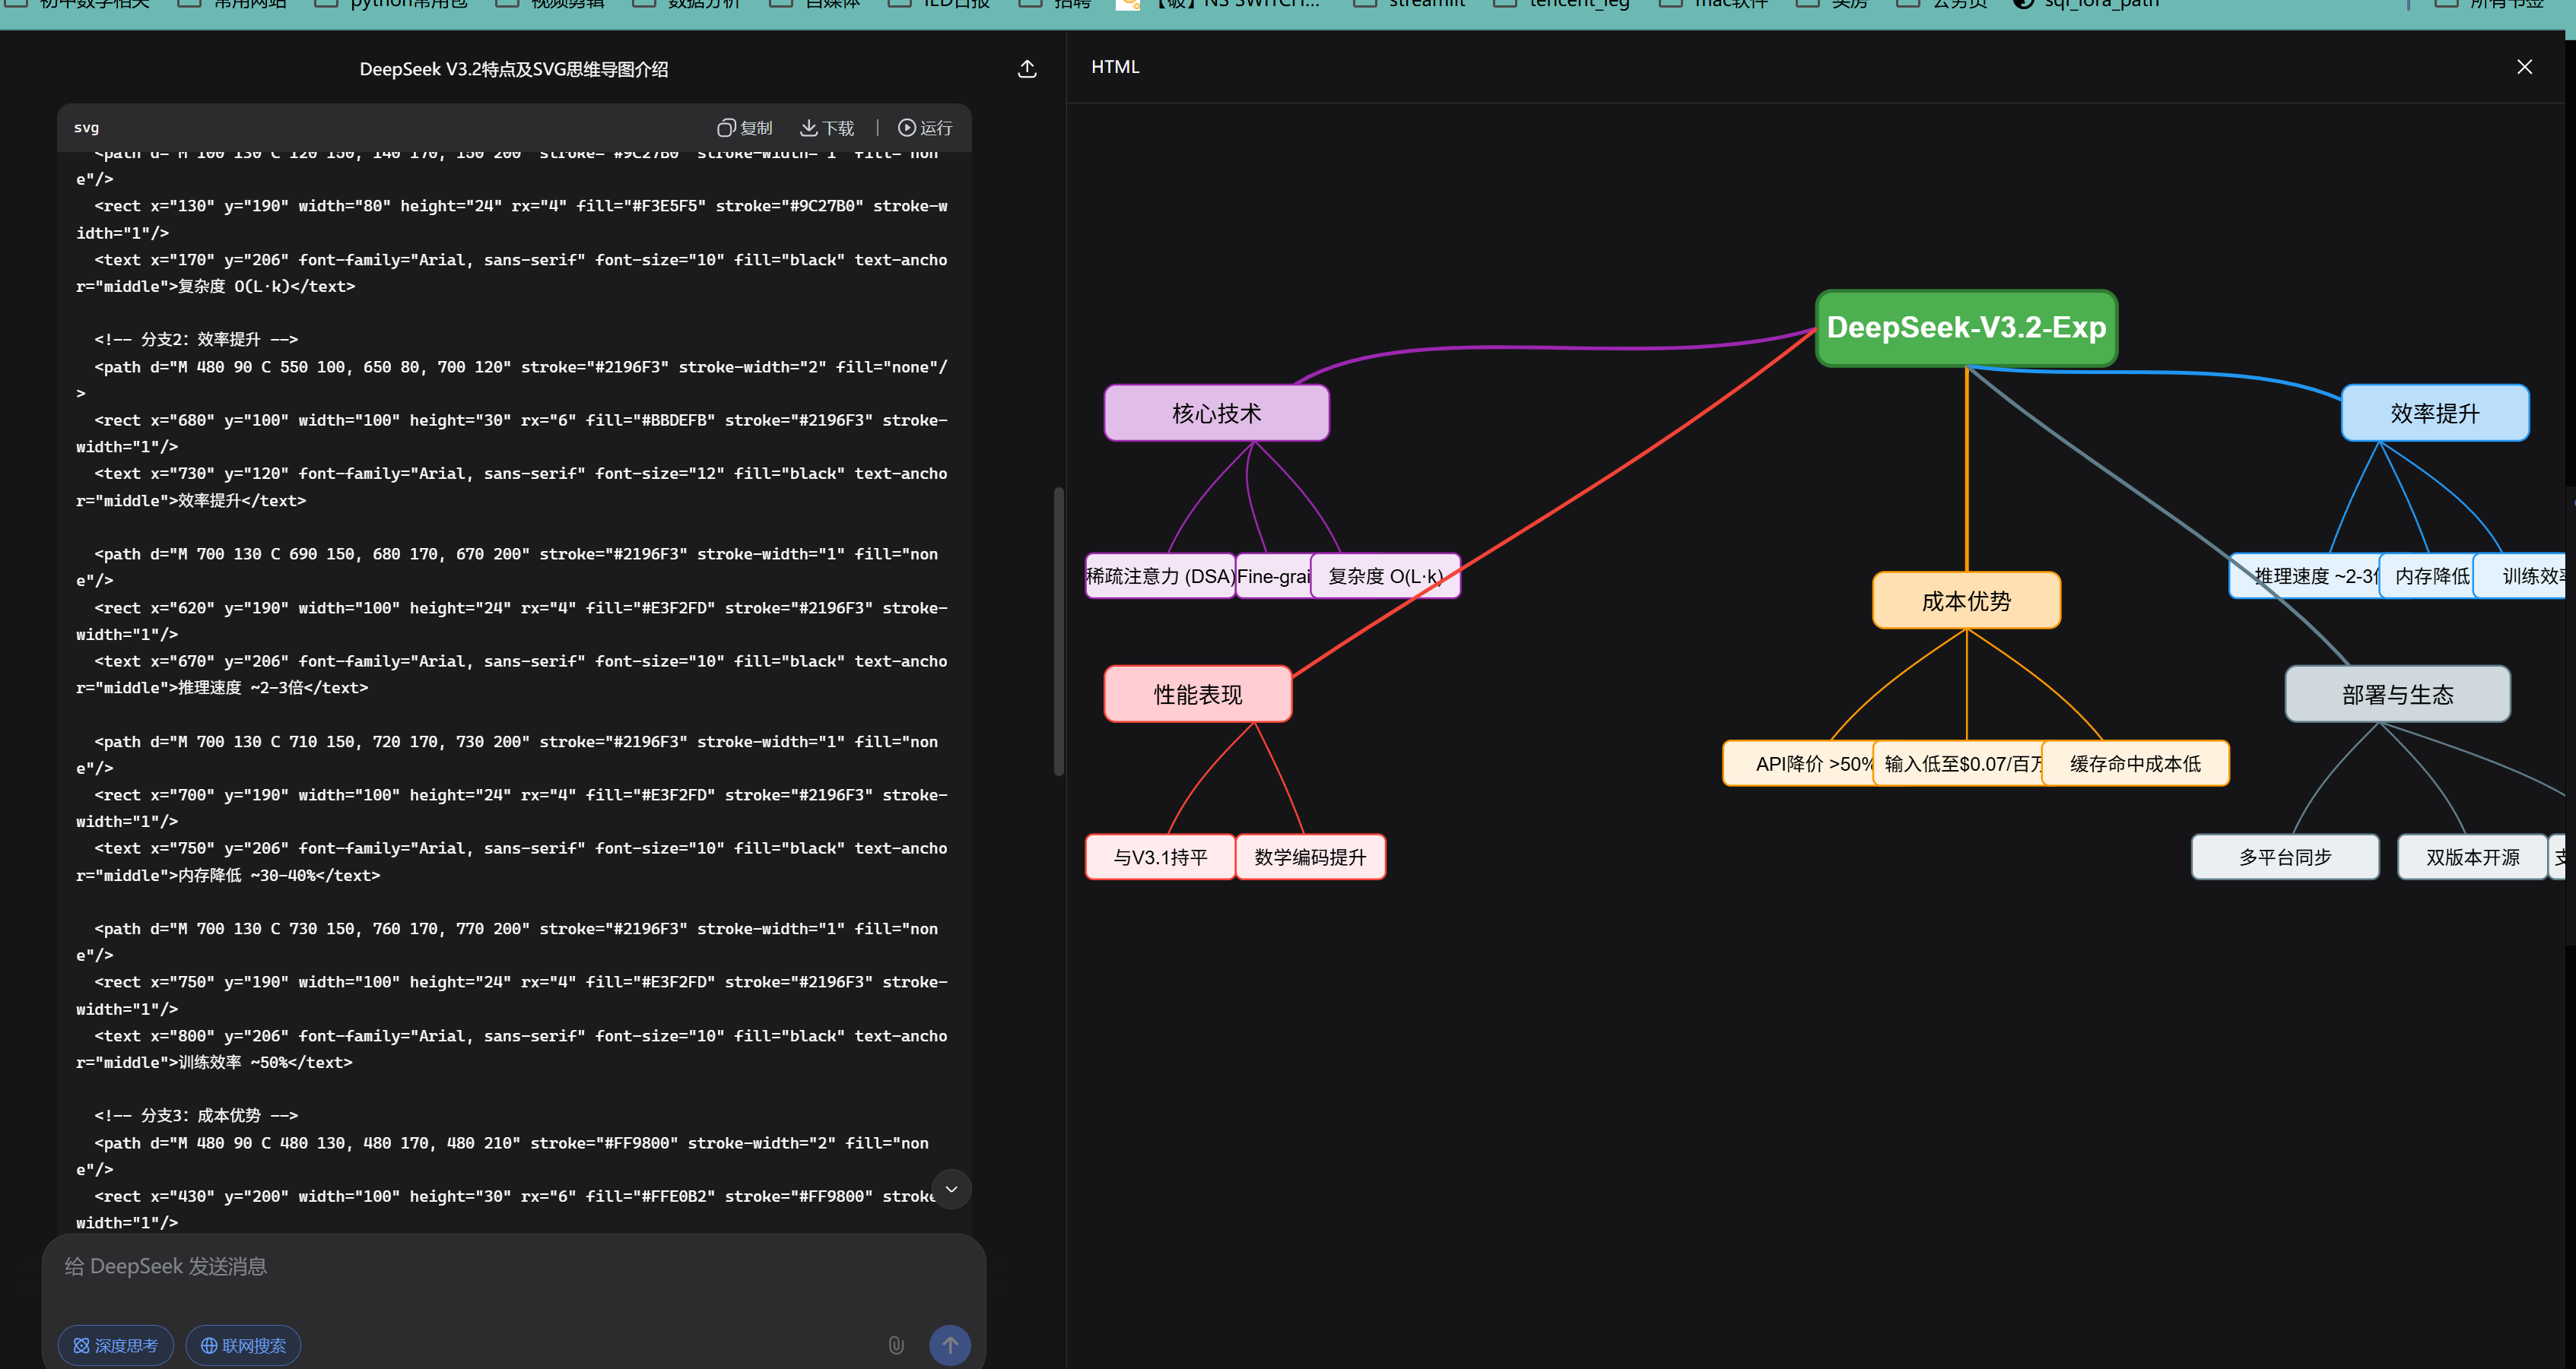This screenshot has height=1369, width=2576.
Task: Click the DeepSeek-V3.2-Exp root node
Action: [x=1965, y=328]
